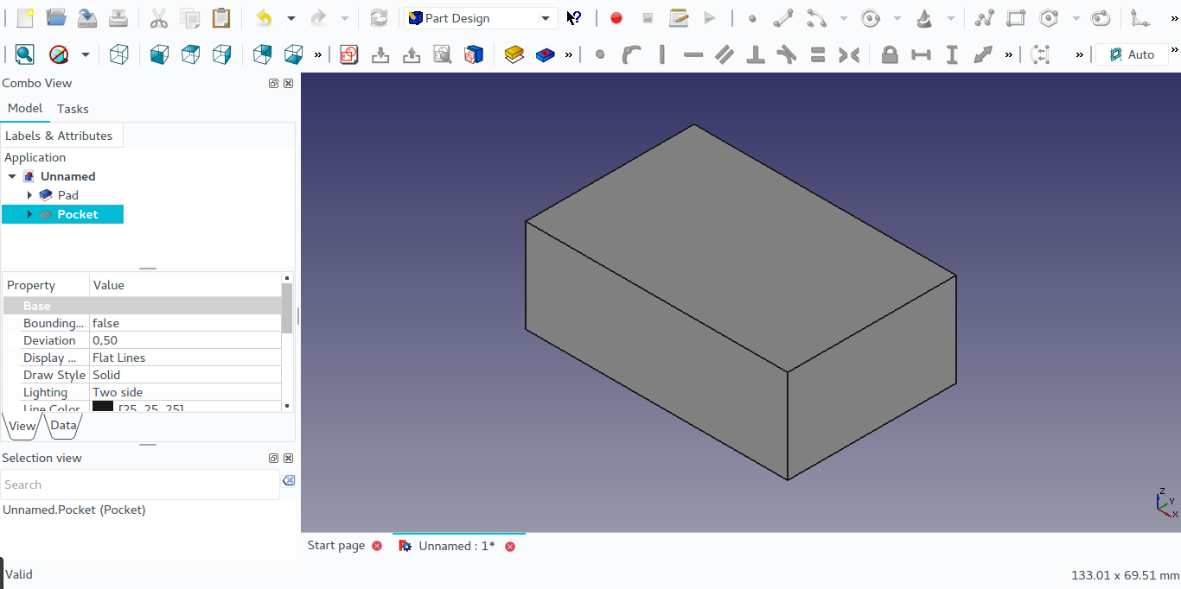
Task: Fit the whole model in the view
Action: [x=24, y=54]
